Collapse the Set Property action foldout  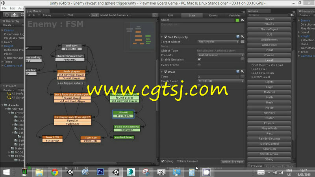click(162, 37)
